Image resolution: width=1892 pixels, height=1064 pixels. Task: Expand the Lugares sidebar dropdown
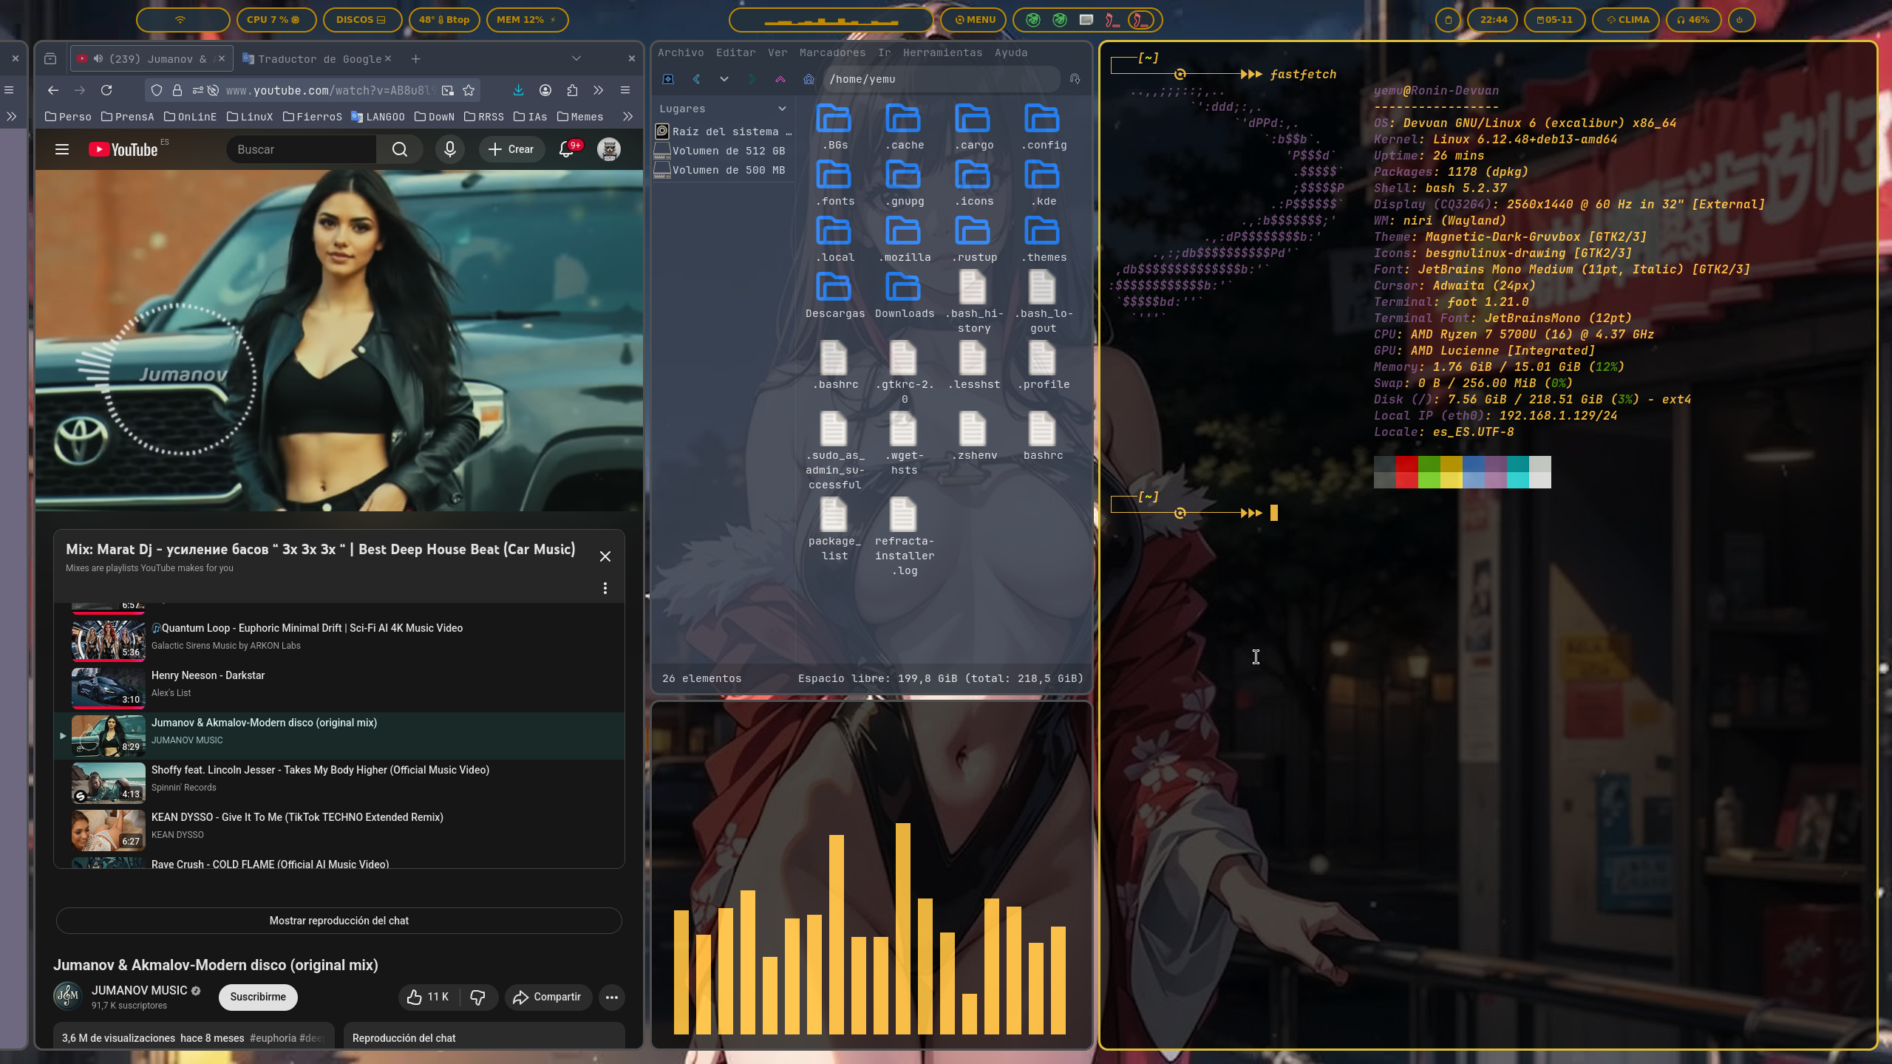click(782, 109)
